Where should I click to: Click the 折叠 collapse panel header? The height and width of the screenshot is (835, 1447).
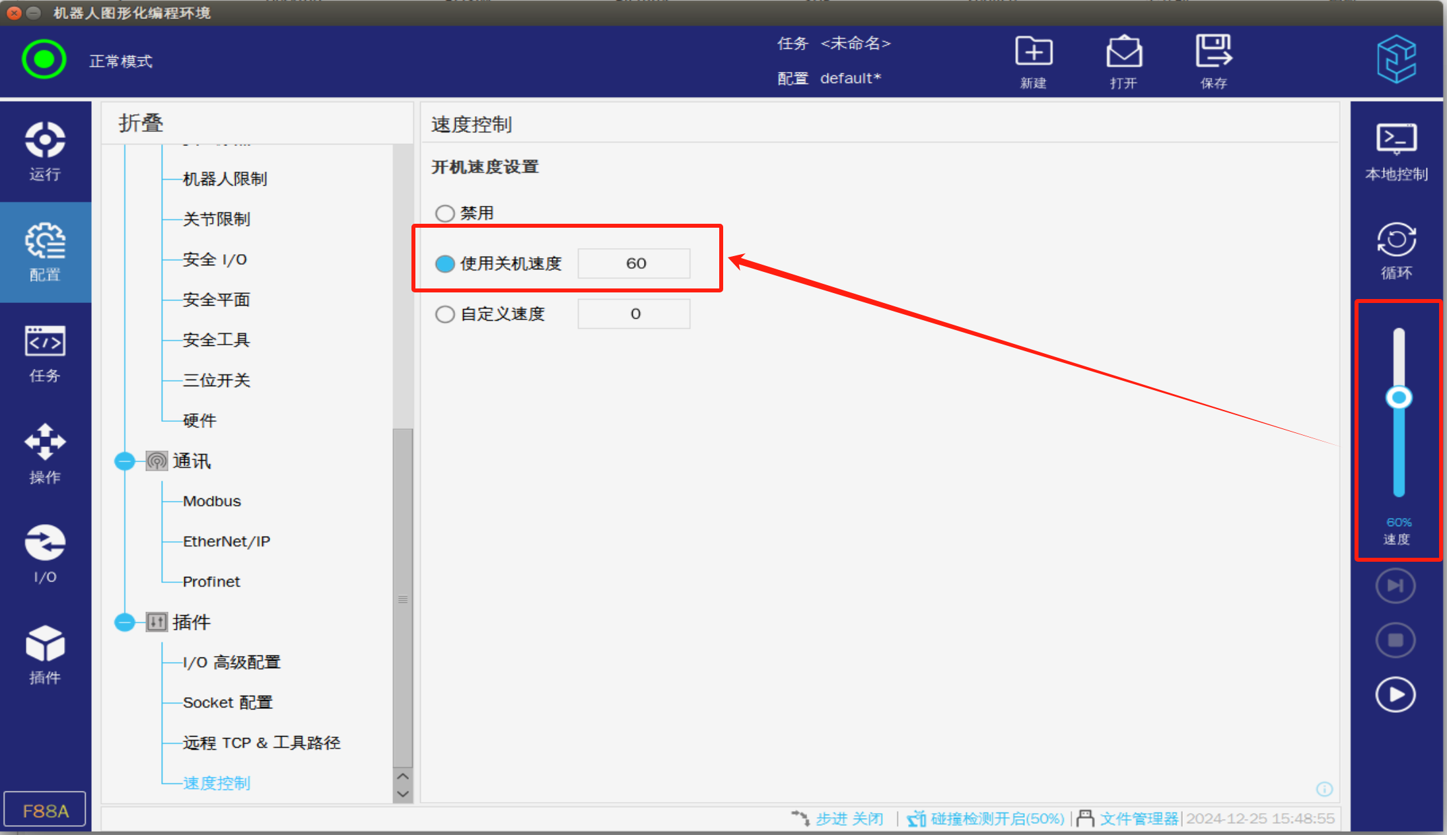(141, 123)
